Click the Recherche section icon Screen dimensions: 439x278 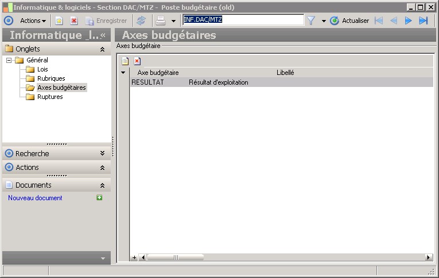click(x=9, y=153)
